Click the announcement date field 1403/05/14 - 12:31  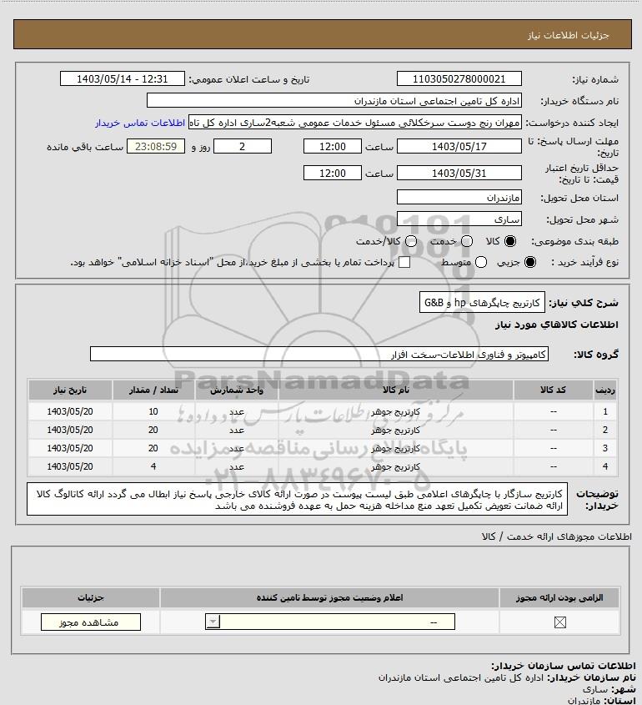point(123,79)
